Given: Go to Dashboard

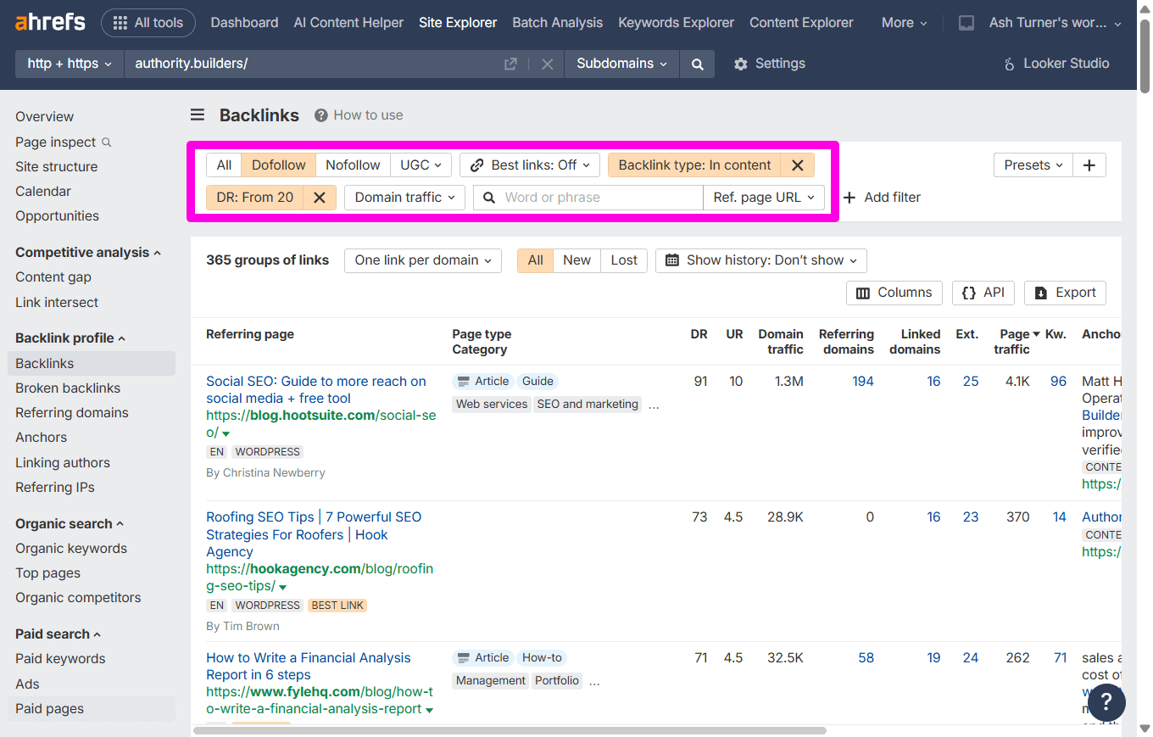Looking at the screenshot, I should (x=244, y=23).
